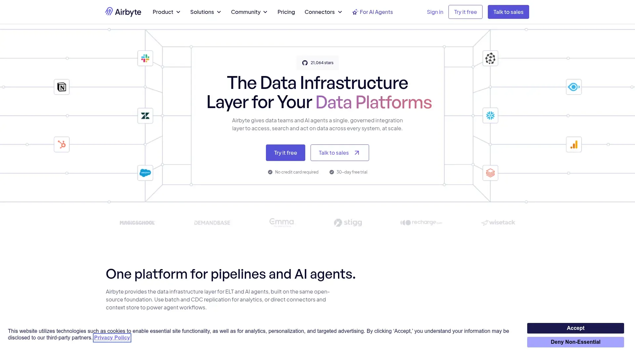Click the hero Try it free button

[285, 153]
